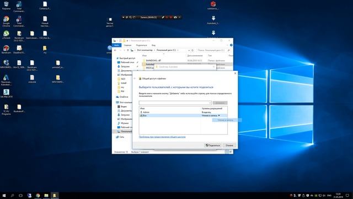The height and width of the screenshot is (199, 353).
Task: Open the Поделиться ribbon tab in Explorer
Action: tap(141, 45)
